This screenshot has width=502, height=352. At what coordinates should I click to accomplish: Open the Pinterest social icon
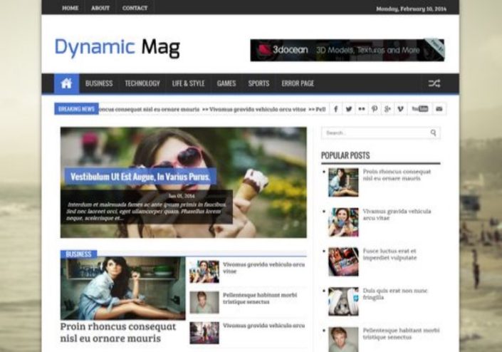coord(375,109)
